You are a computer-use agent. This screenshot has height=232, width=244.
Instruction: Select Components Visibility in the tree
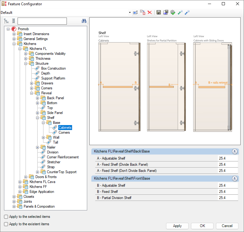50,54
